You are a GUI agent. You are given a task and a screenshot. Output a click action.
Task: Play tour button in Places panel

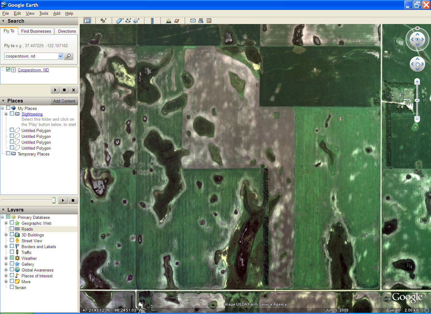pyautogui.click(x=63, y=200)
